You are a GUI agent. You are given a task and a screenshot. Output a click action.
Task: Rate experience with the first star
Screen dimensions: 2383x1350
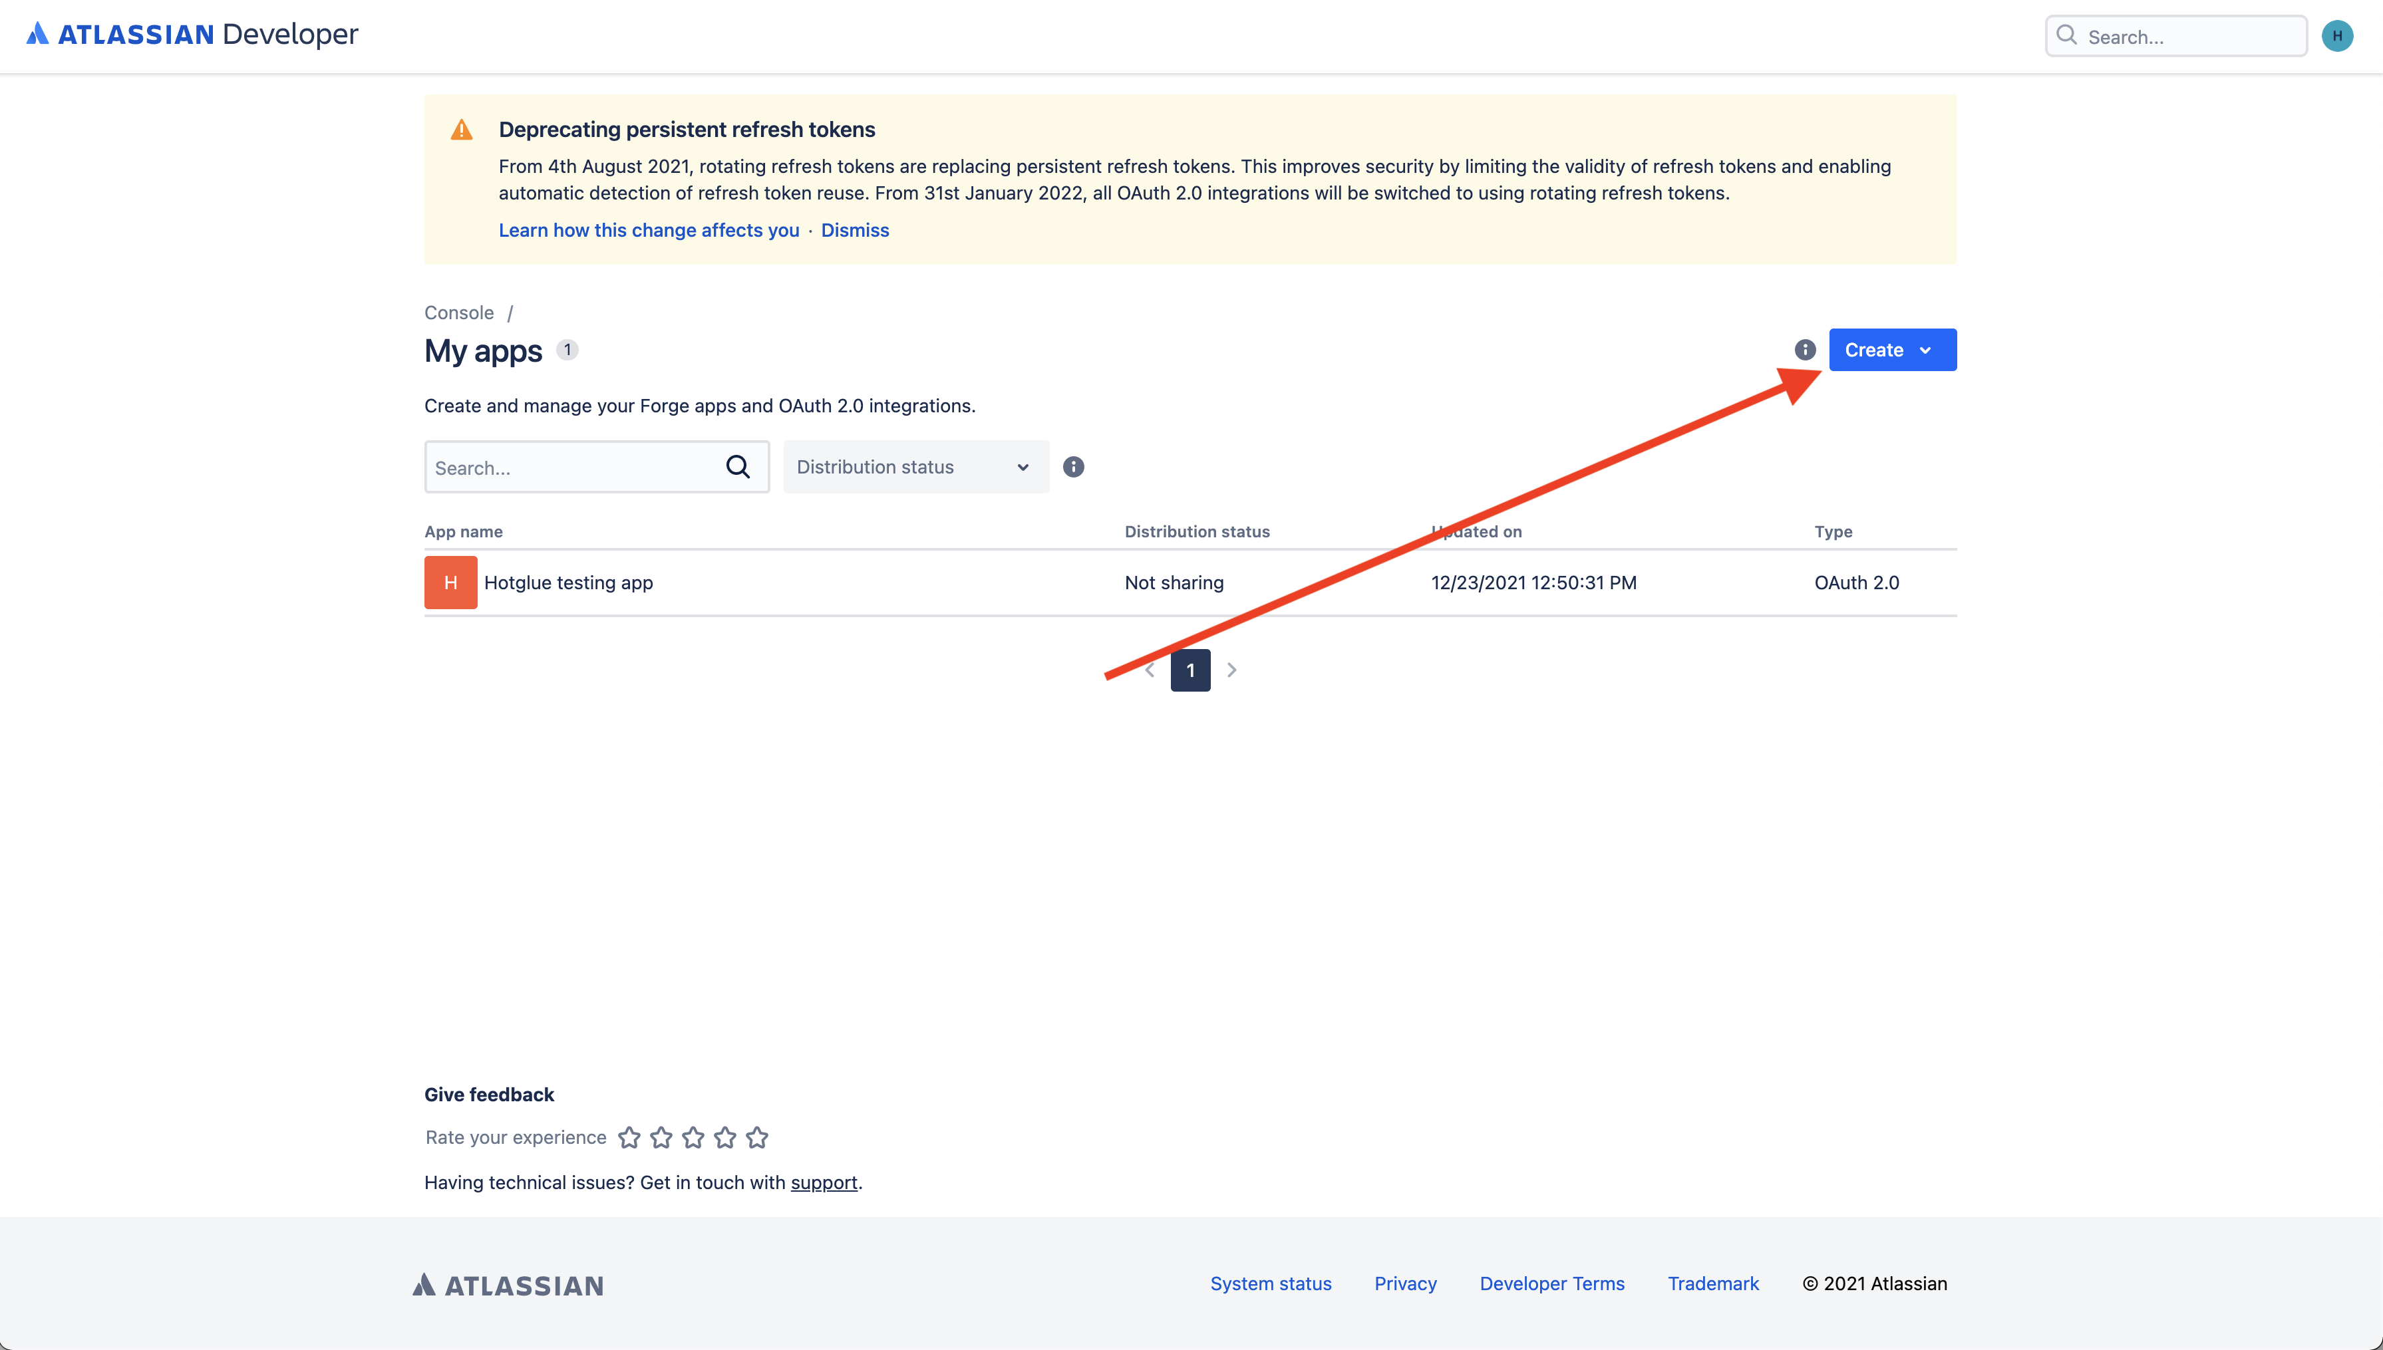pyautogui.click(x=629, y=1138)
